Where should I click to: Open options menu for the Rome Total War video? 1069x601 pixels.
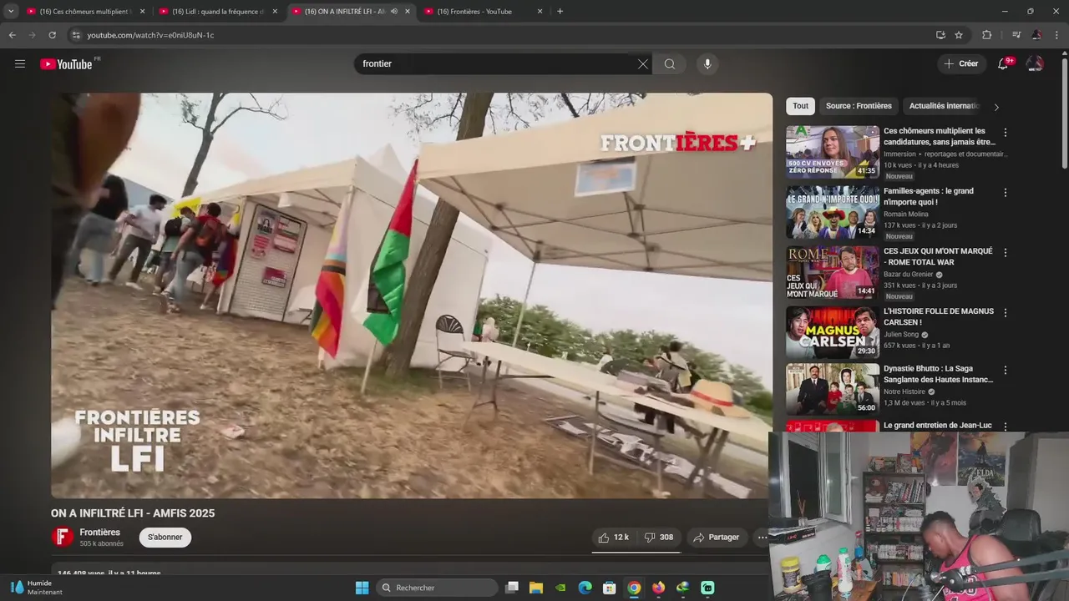tap(1006, 253)
